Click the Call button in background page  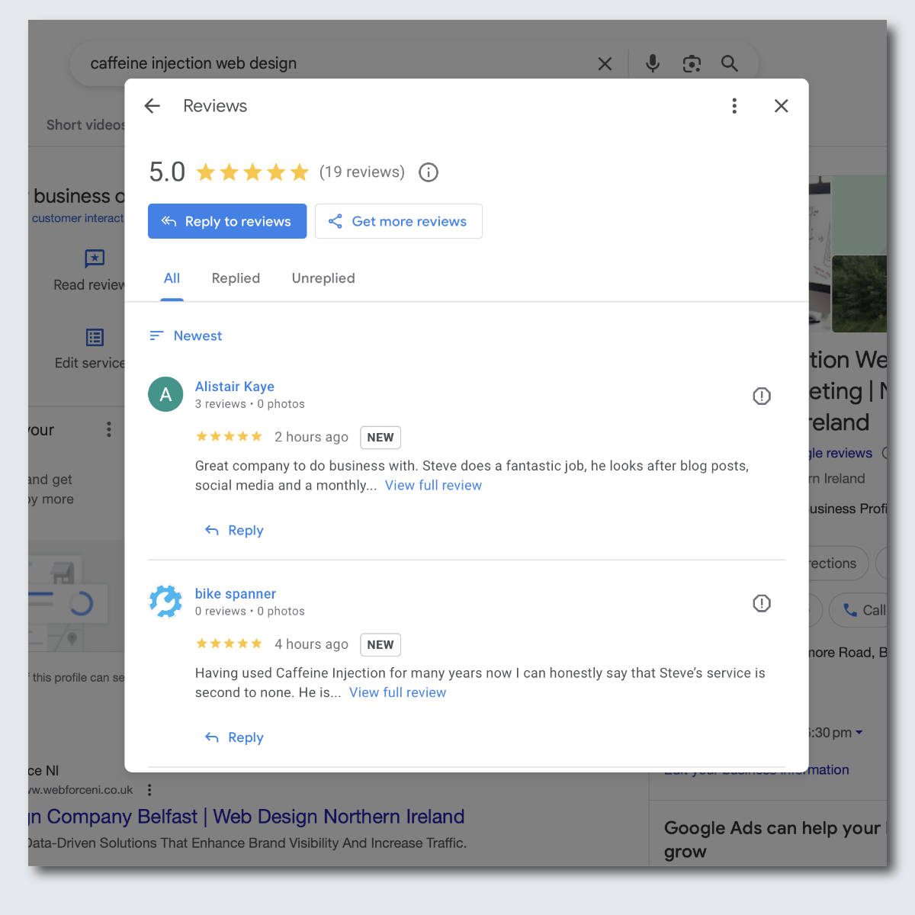pos(859,610)
